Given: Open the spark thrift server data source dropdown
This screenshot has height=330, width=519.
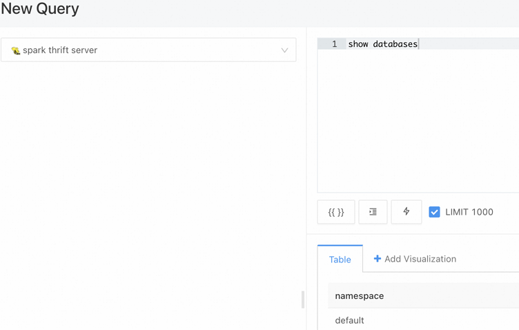Looking at the screenshot, I should 148,50.
